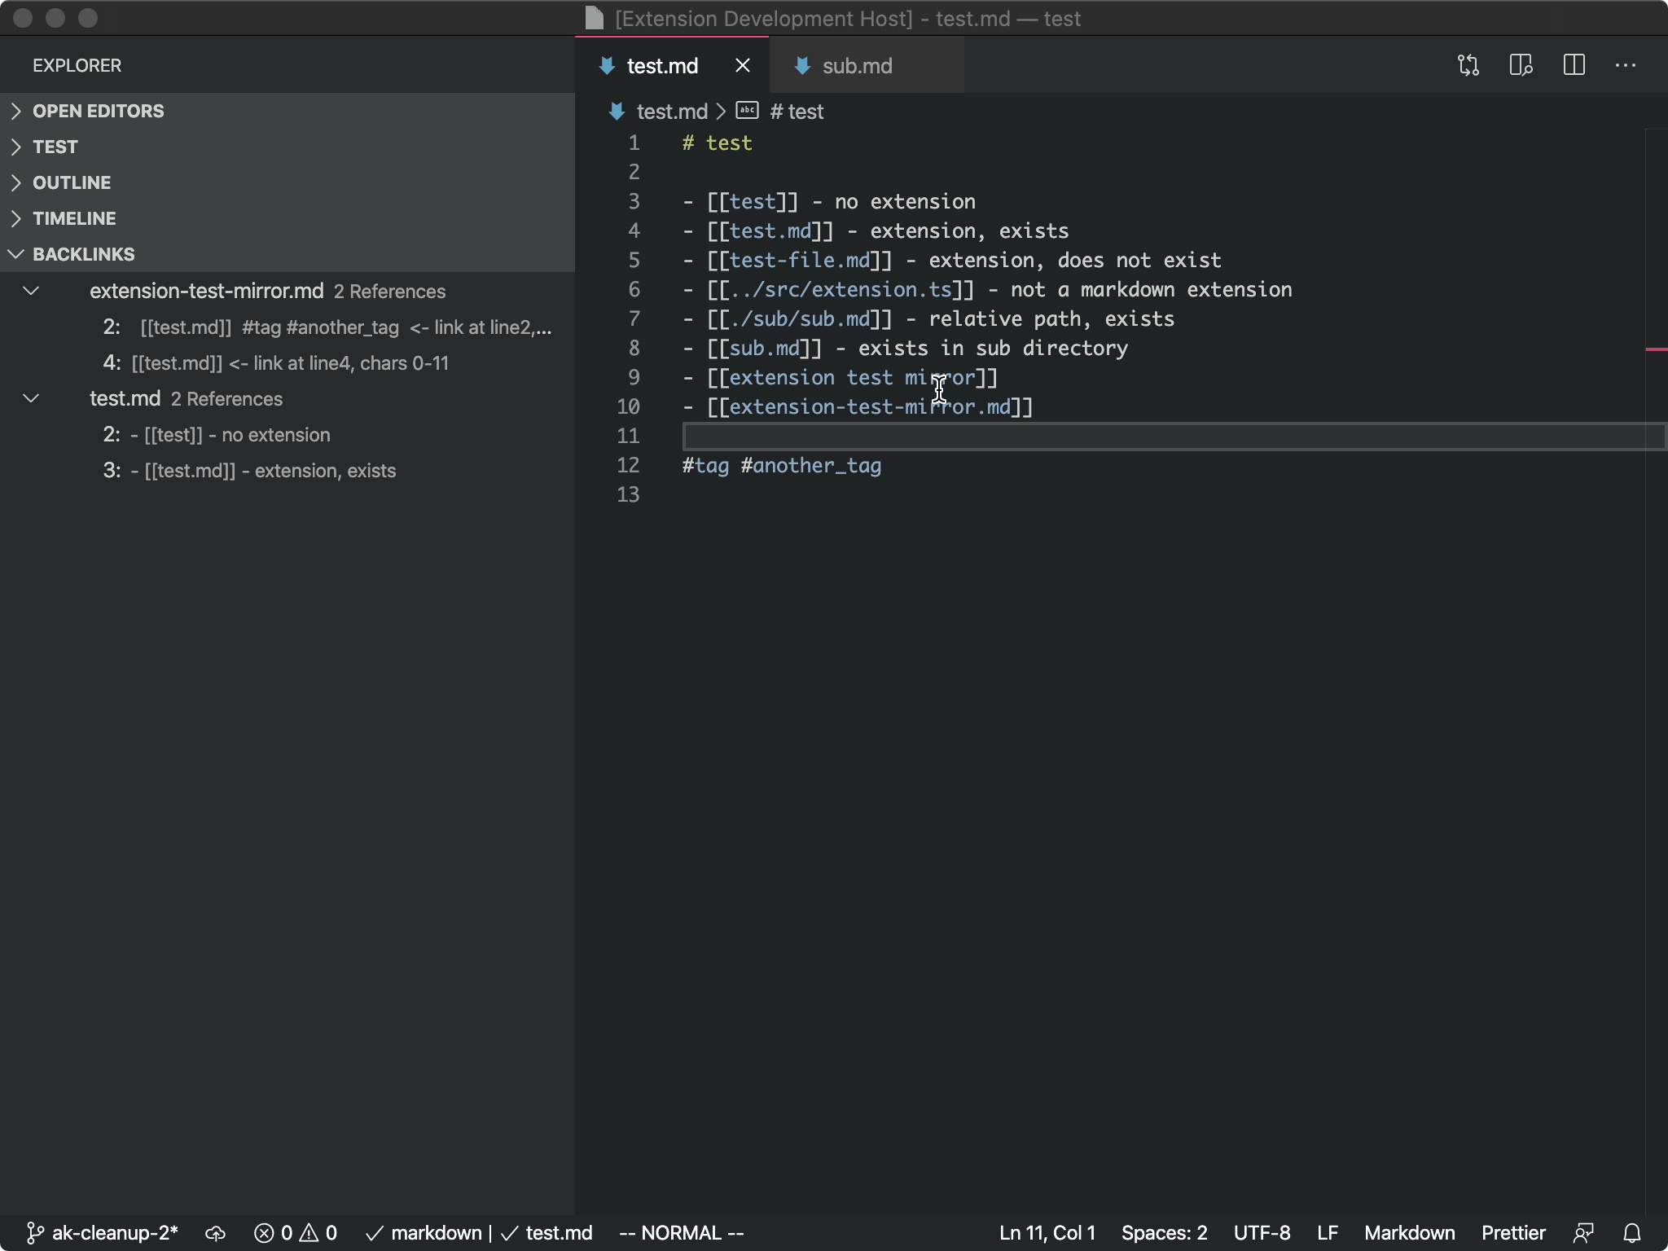Switch to the sub.md tab
The width and height of the screenshot is (1668, 1251).
857,66
